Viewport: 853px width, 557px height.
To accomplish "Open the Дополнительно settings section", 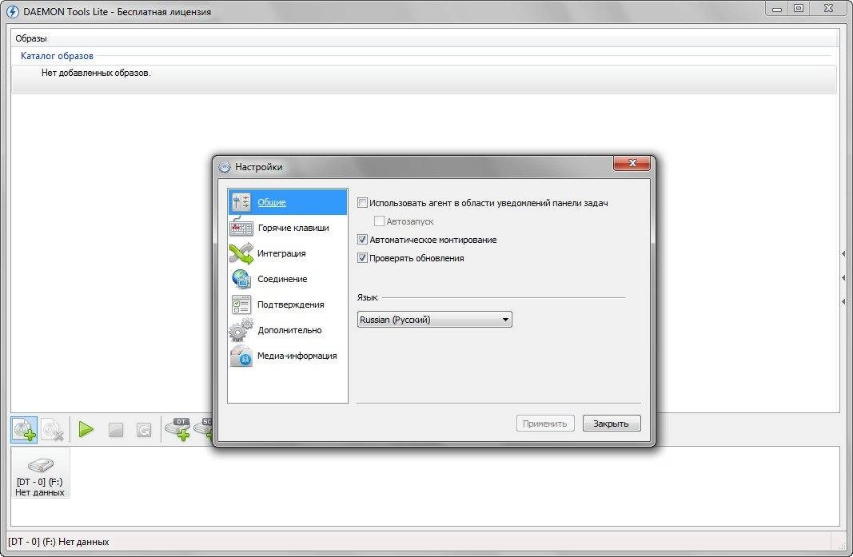I will (287, 329).
